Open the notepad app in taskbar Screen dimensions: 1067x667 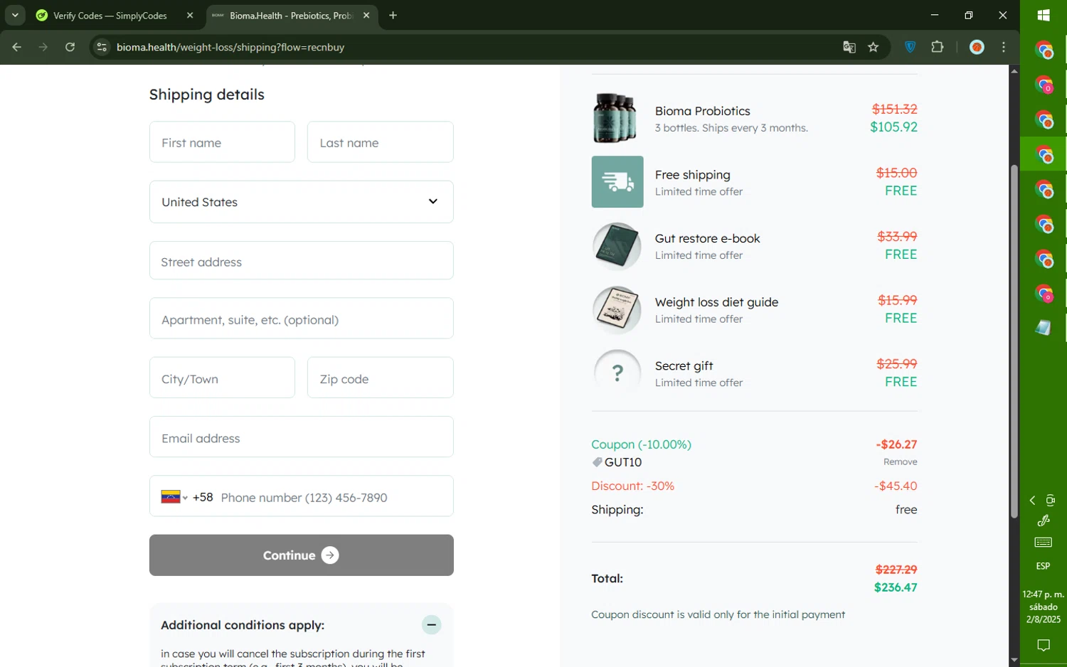tap(1044, 327)
